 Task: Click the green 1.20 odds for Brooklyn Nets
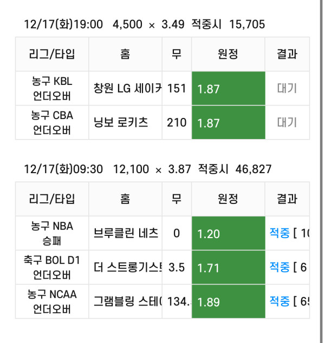tap(228, 233)
